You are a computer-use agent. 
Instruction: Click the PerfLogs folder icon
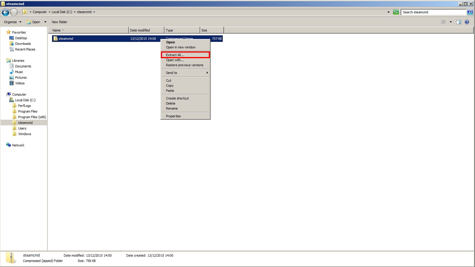tap(15, 106)
